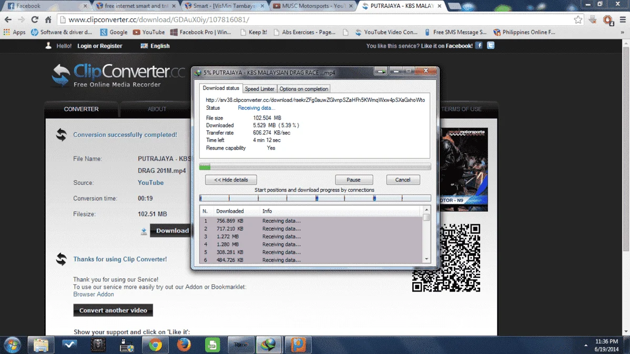Open the ABOUT site tab
This screenshot has width=630, height=354.
click(157, 109)
